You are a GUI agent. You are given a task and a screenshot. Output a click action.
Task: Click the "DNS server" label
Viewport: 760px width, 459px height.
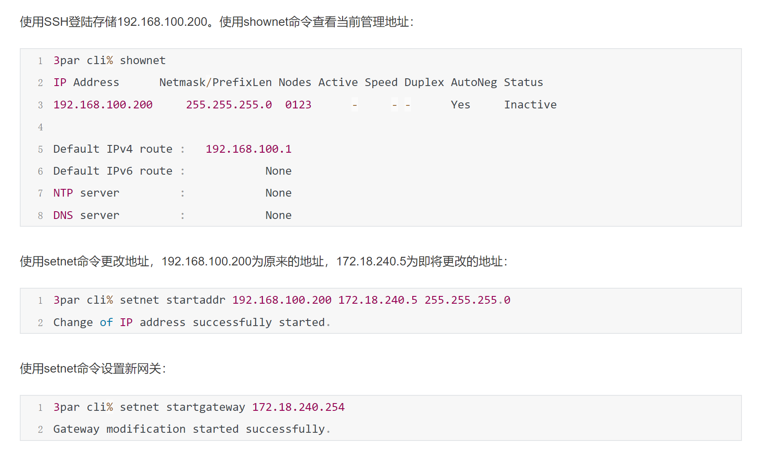coord(86,216)
